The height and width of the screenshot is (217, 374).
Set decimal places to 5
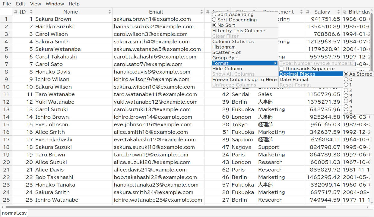click(x=346, y=107)
